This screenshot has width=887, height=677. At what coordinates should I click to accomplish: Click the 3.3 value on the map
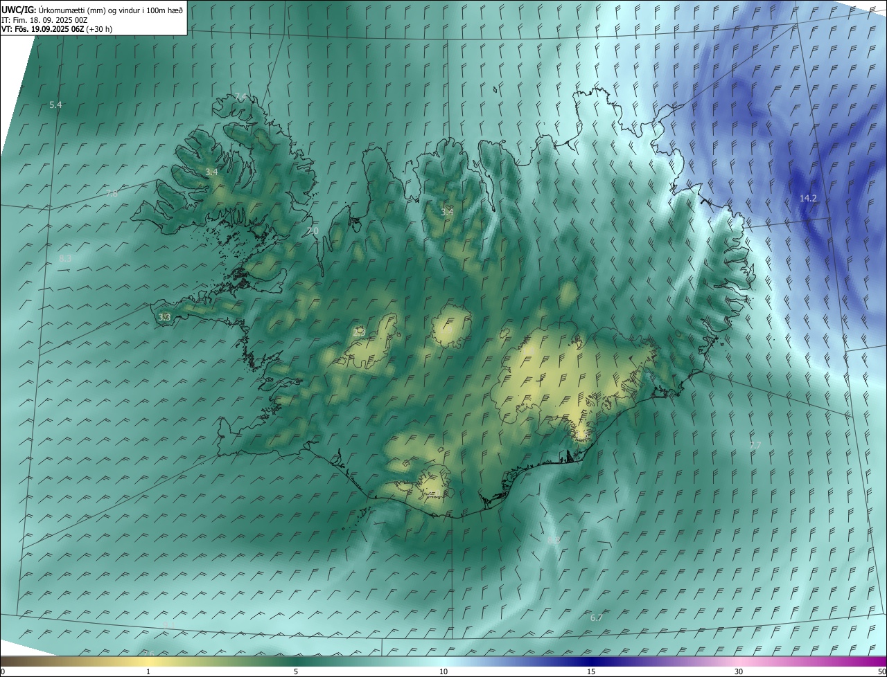[164, 317]
